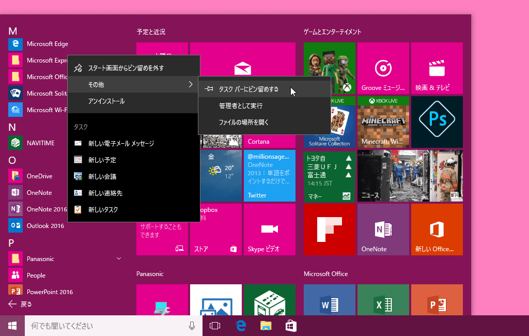Image resolution: width=529 pixels, height=336 pixels.
Task: Select タスク バーにピン留めする
Action: 264,89
